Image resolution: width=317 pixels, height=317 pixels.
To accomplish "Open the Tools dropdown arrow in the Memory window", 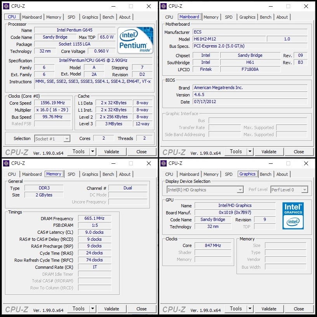I will click(x=92, y=308).
